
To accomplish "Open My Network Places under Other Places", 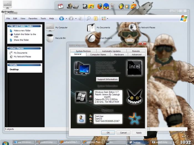I will pyautogui.click(x=22, y=57).
